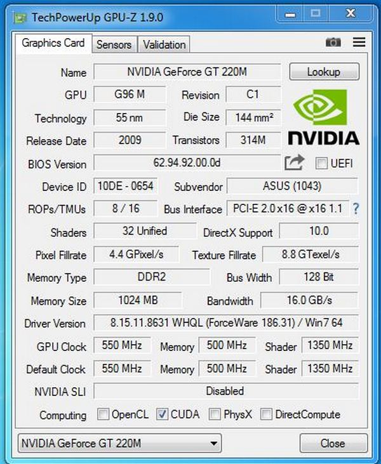381x464 pixels.
Task: Select the Graphics Card tab
Action: tap(53, 43)
